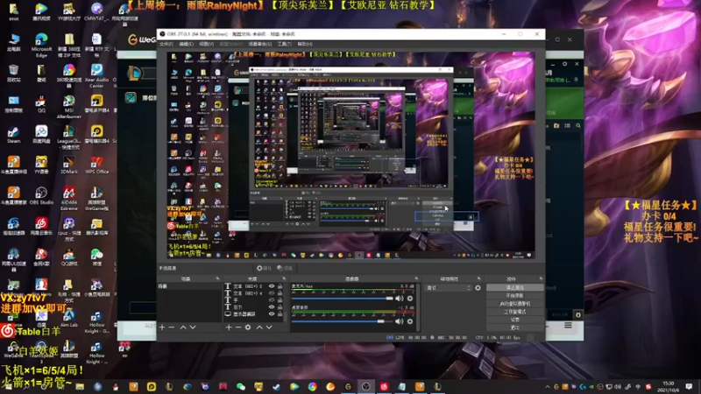This screenshot has height=394, width=701.
Task: Open WeChat from the taskbar
Action: click(240, 387)
